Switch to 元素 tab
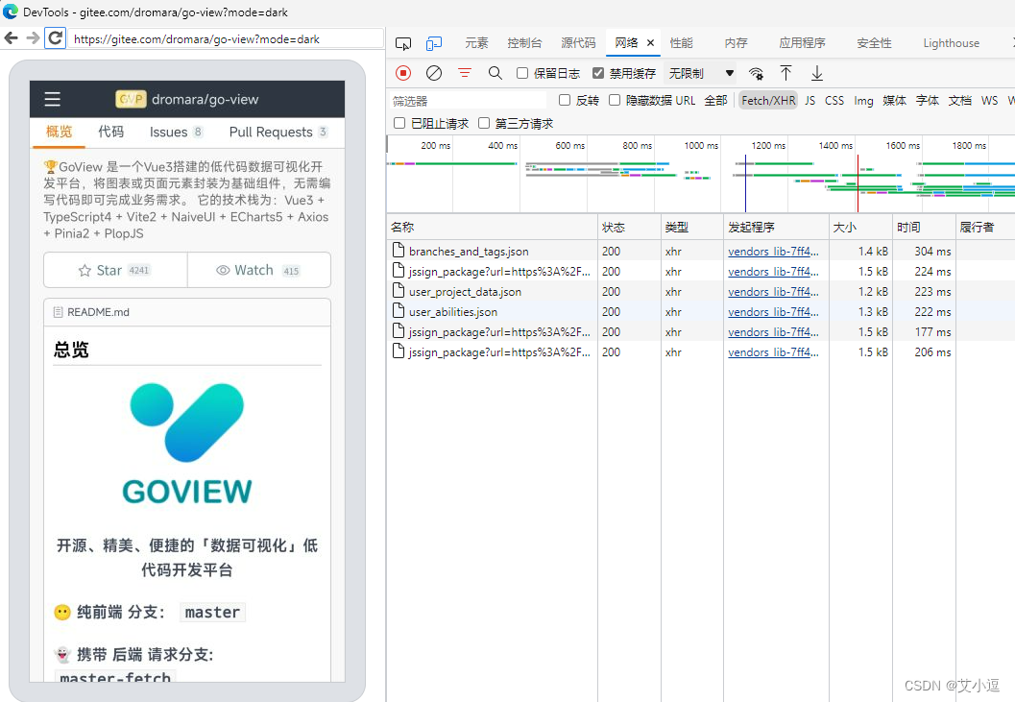The height and width of the screenshot is (702, 1015). 476,43
